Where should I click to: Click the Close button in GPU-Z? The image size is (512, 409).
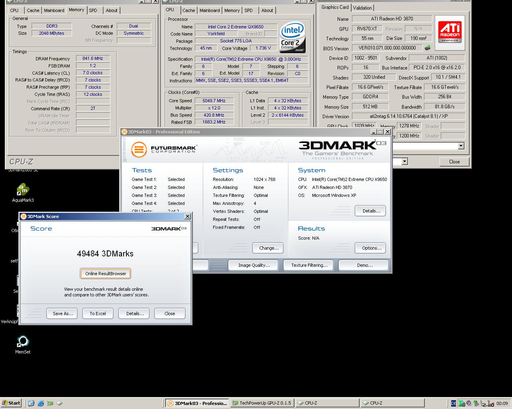click(x=454, y=162)
